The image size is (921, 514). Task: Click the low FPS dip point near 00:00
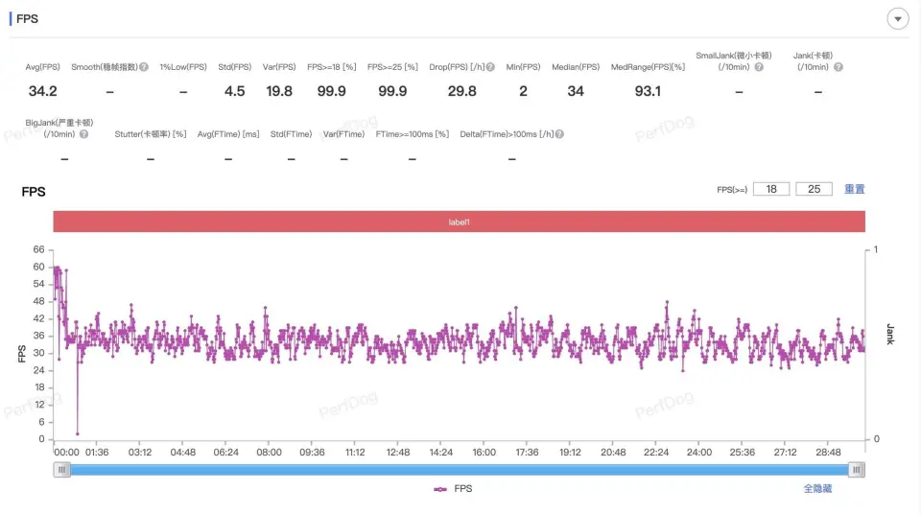coord(78,433)
